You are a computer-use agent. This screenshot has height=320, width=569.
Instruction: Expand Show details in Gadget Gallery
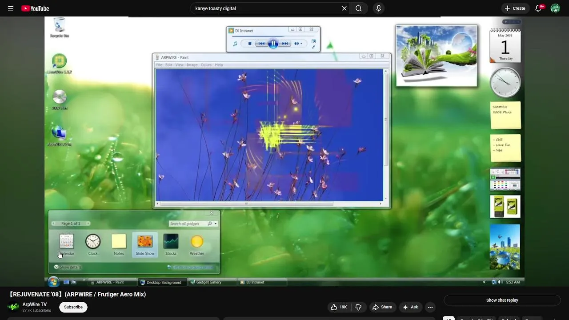(x=68, y=267)
